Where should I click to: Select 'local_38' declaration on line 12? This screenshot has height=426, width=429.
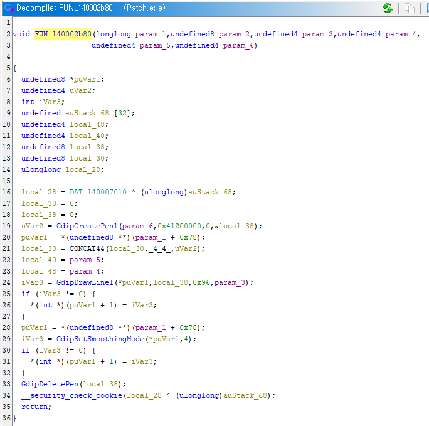[x=87, y=147]
